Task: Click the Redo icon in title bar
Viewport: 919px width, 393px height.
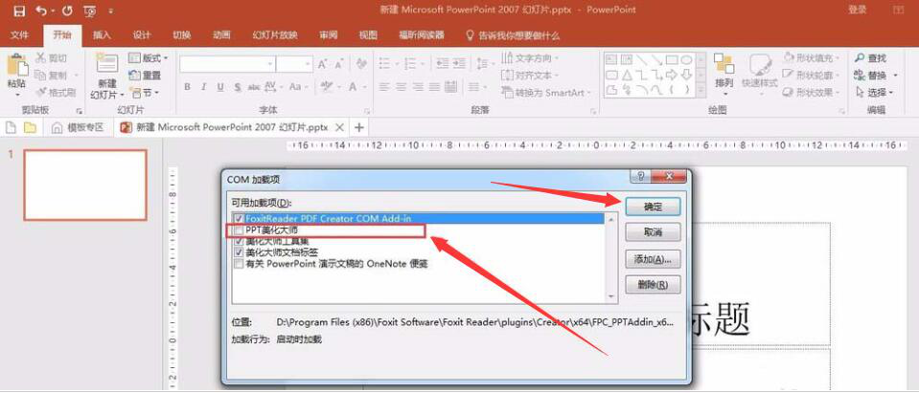Action: [67, 11]
